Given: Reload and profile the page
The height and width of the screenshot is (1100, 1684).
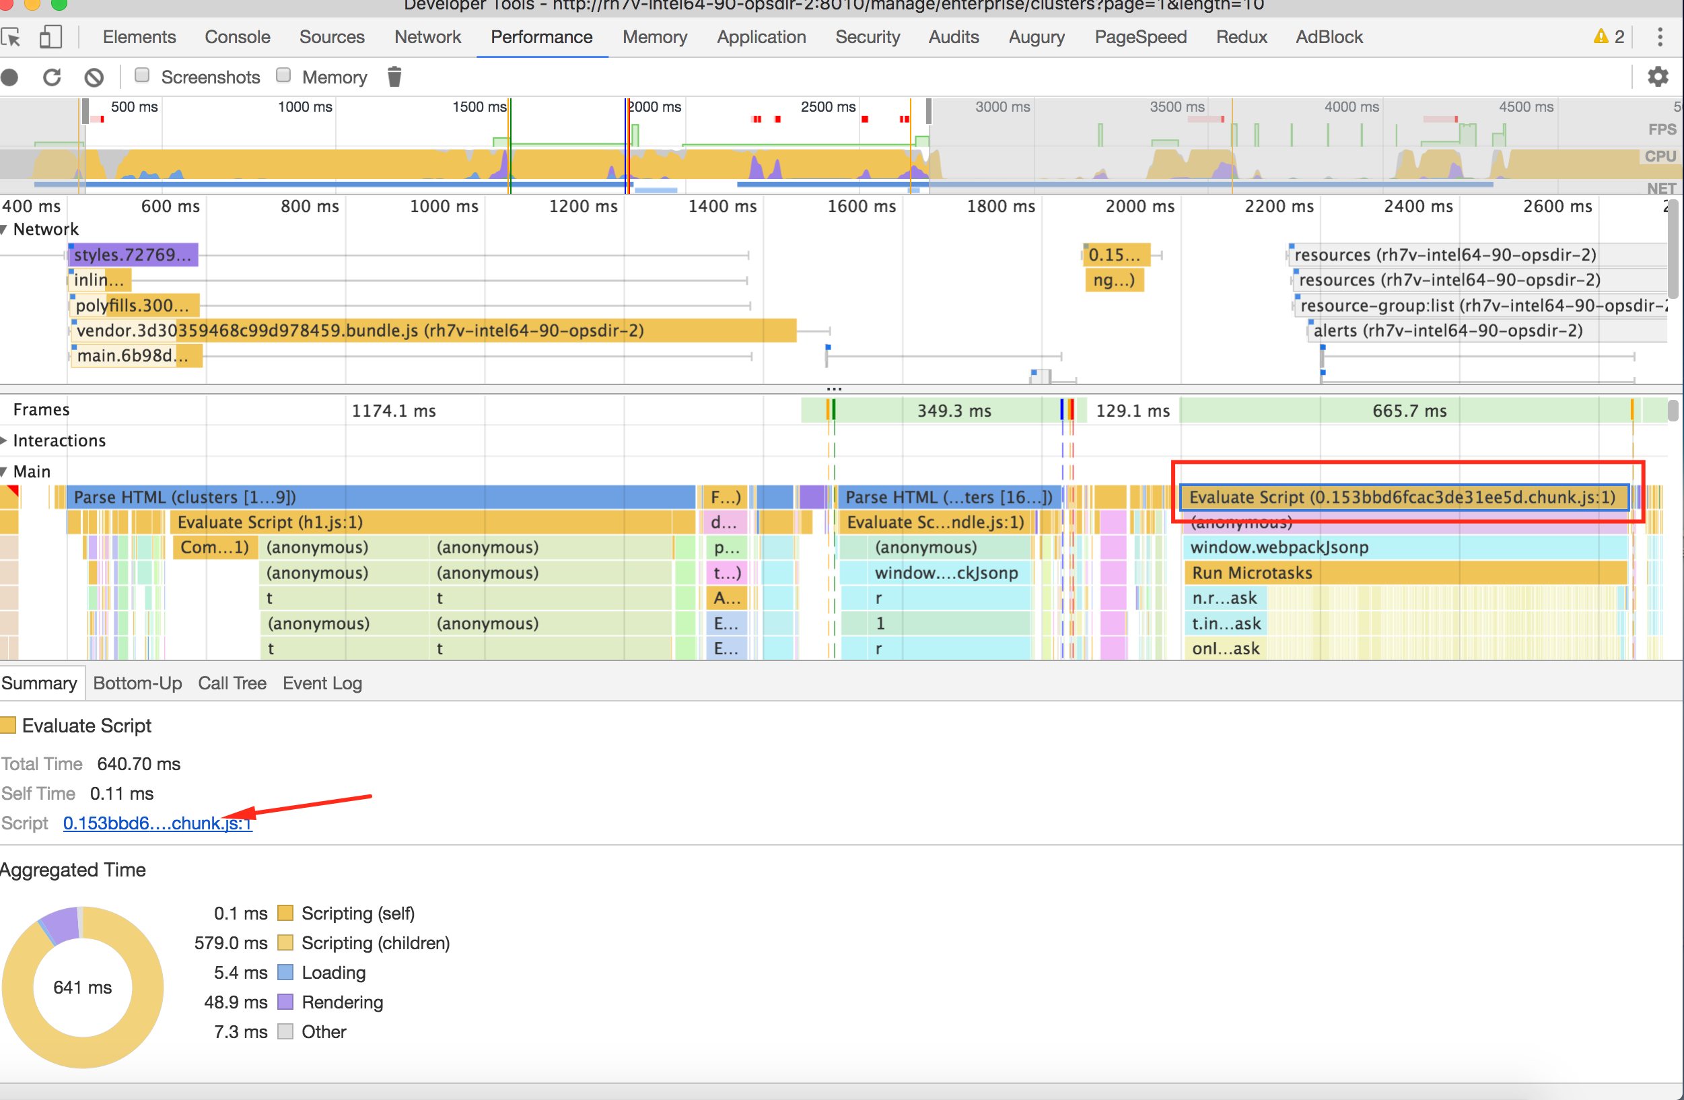Looking at the screenshot, I should [52, 77].
